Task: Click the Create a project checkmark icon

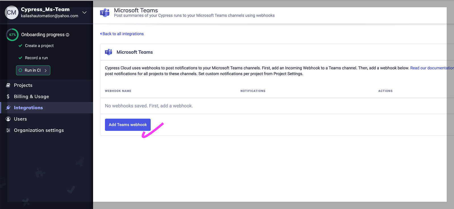Action: (20, 46)
